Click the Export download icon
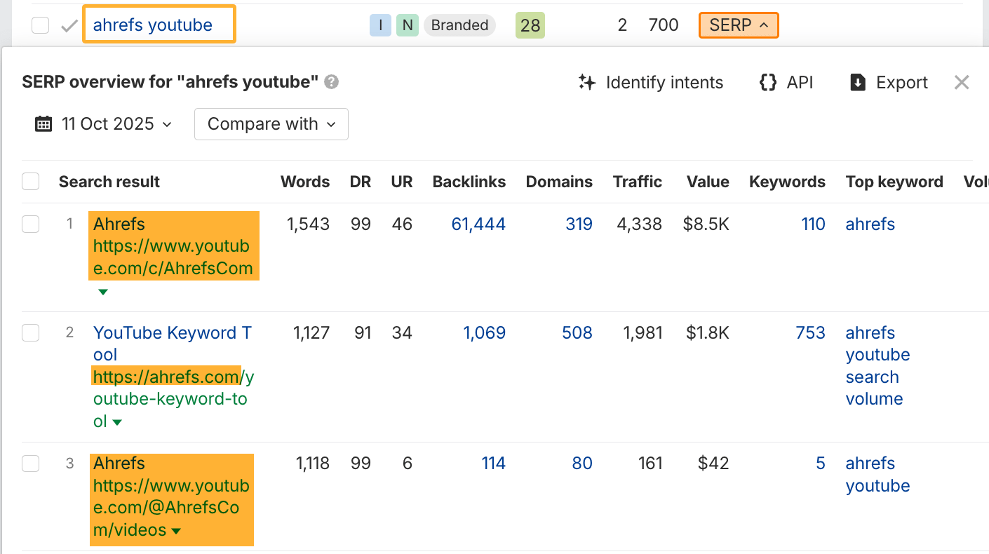 (859, 82)
